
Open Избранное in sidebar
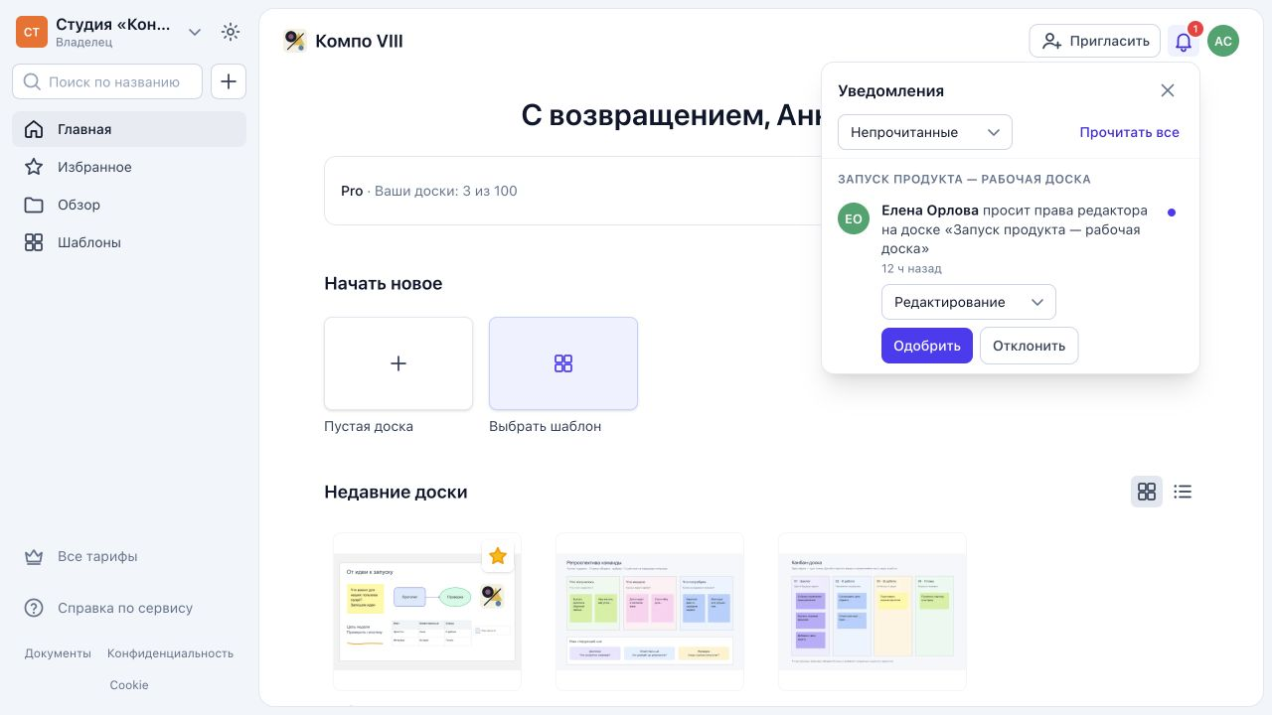129,167
